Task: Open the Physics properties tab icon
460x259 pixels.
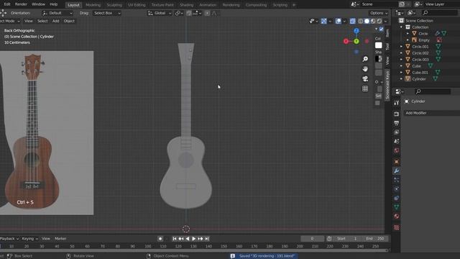Action: click(x=396, y=188)
